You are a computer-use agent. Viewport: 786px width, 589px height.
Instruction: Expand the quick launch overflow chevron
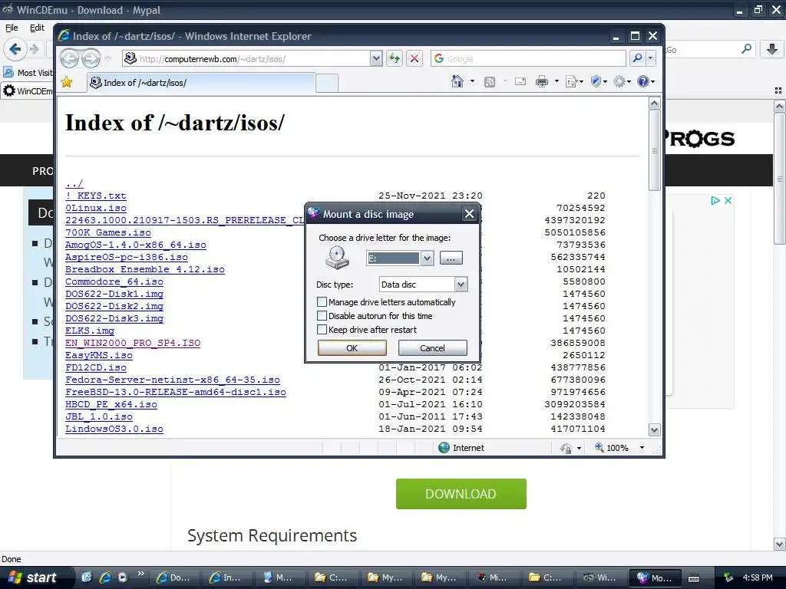[141, 574]
